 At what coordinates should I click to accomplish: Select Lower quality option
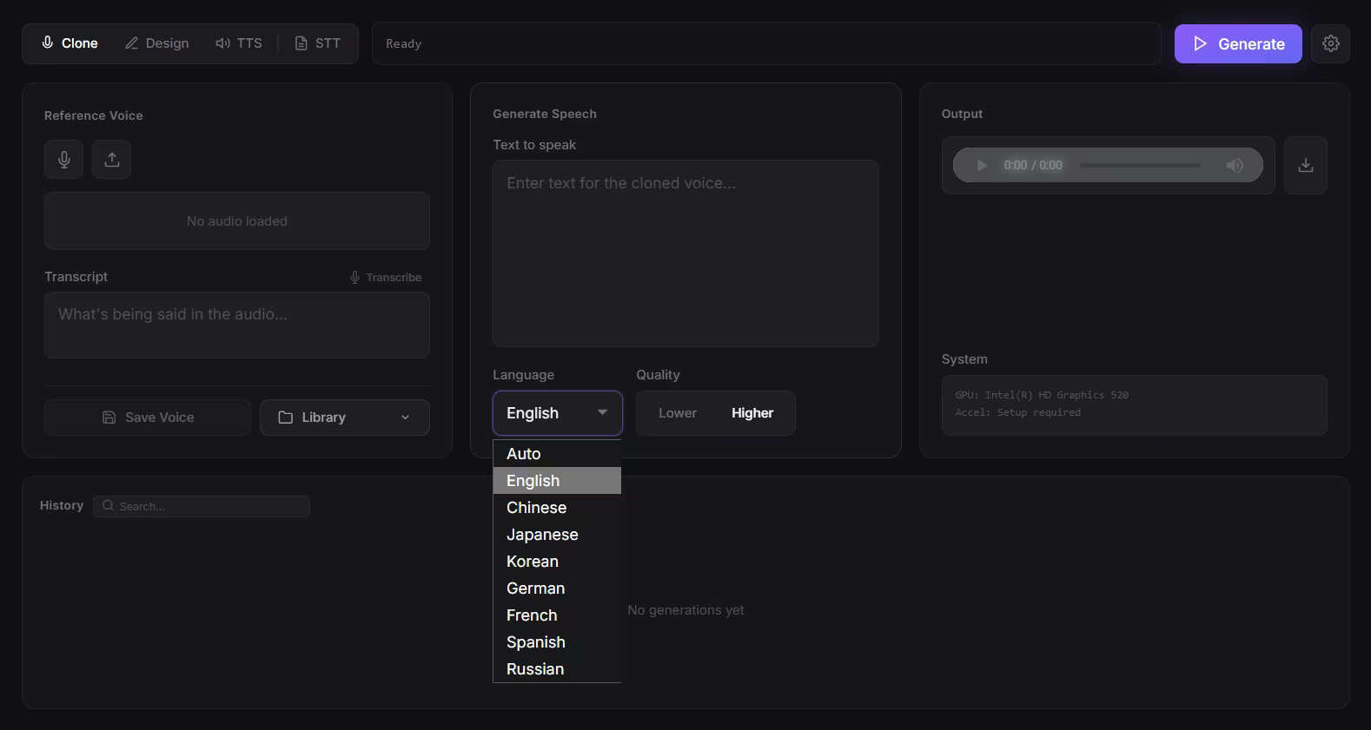tap(678, 413)
